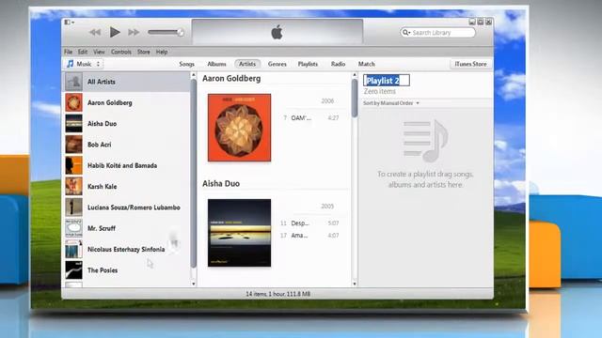Click Habib Koité's sidebar thumbnail
This screenshot has width=602, height=338.
(73, 165)
